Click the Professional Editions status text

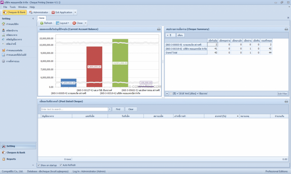click(276, 172)
